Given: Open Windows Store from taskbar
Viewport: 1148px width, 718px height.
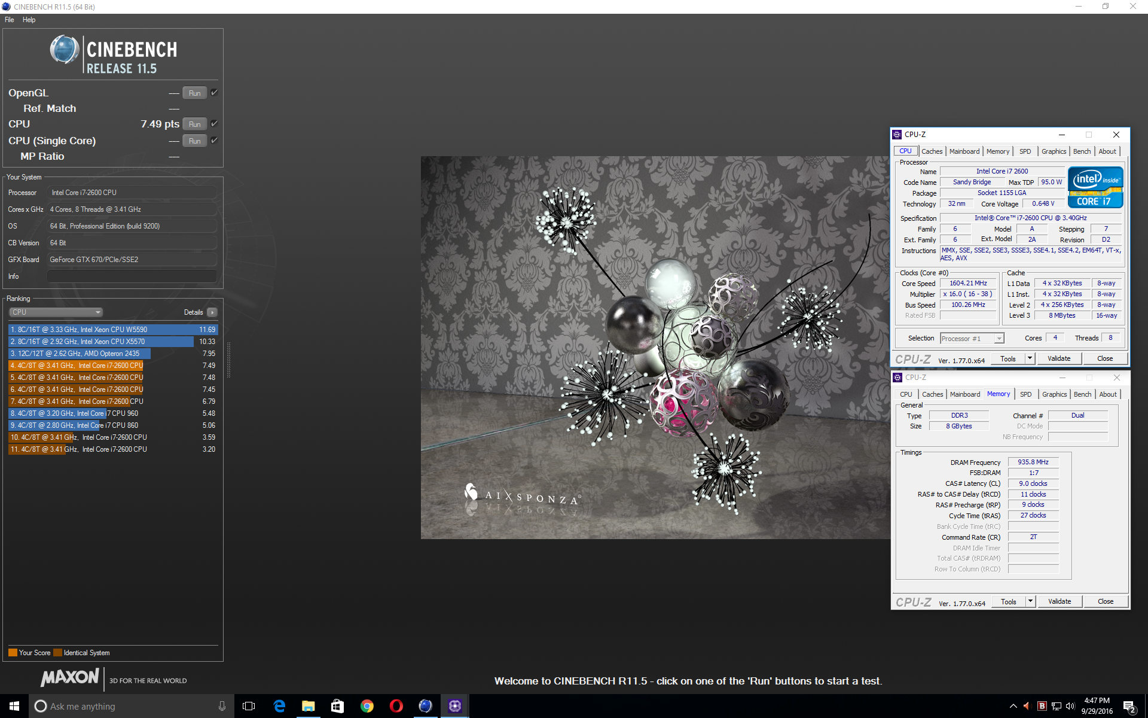Looking at the screenshot, I should (x=337, y=706).
